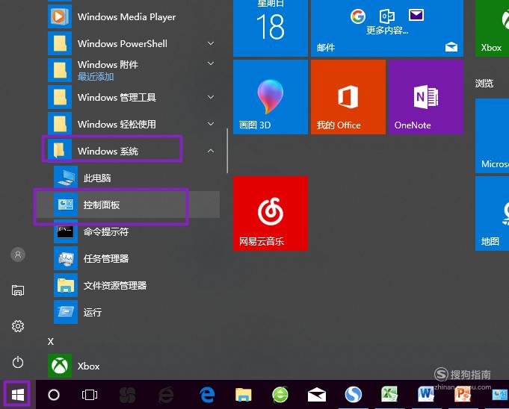Open the 邮件 (Mail) tile
Screen dimensions: 509x409
(x=387, y=28)
